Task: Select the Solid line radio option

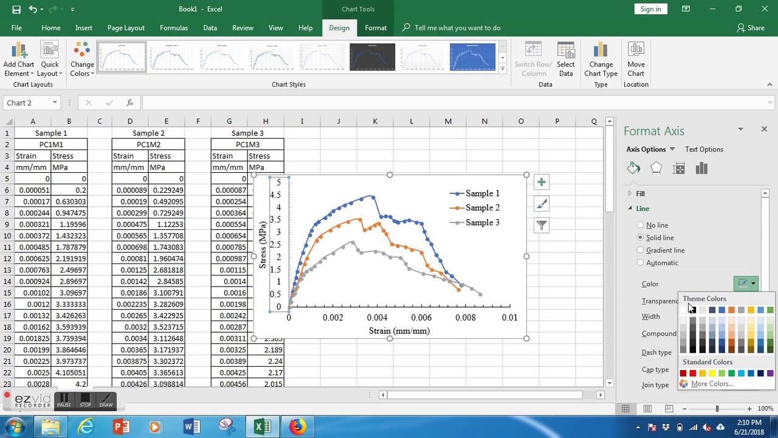Action: (640, 237)
